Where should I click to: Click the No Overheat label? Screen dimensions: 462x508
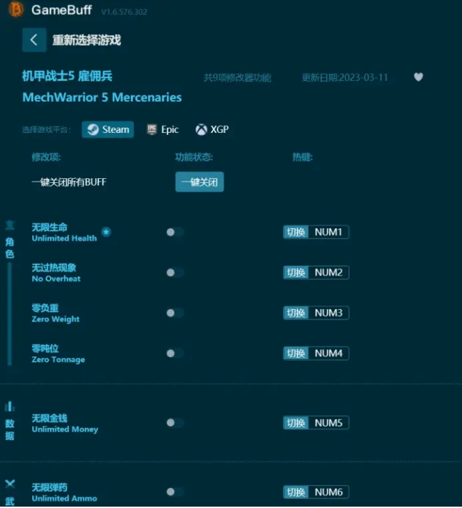coord(56,279)
